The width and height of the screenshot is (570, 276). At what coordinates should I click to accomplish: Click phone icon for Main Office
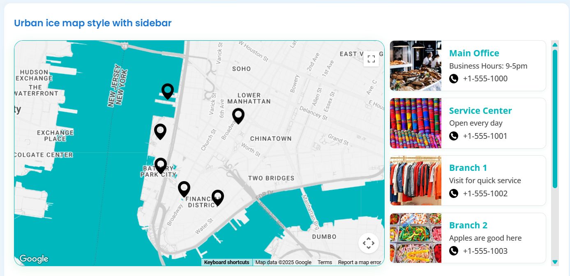click(x=454, y=78)
